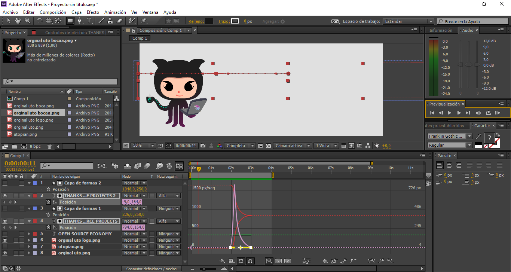Click the Comp 1 breadcrumb button
Image resolution: width=511 pixels, height=272 pixels.
click(140, 38)
